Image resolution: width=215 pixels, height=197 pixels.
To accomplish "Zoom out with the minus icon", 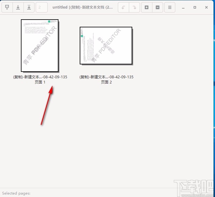I will pos(158,7).
